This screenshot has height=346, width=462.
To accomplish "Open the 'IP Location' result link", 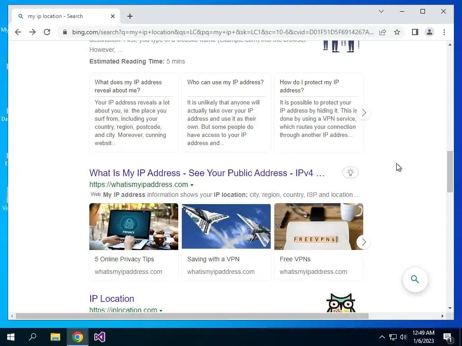I will tap(112, 299).
